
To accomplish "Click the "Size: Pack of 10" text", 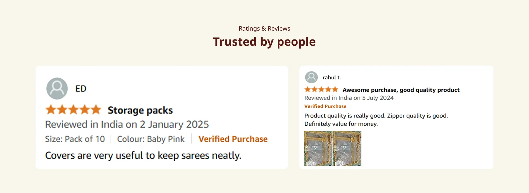I will tap(75, 139).
